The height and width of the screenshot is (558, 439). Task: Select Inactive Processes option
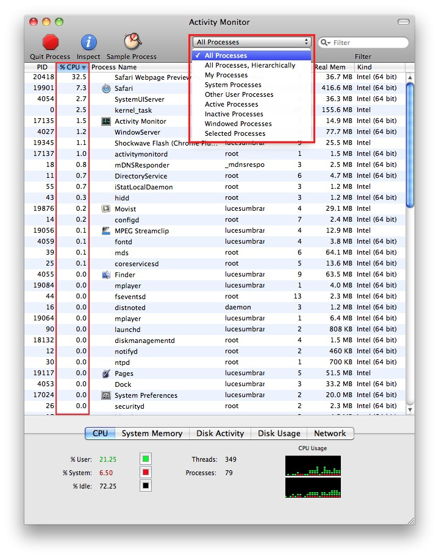click(x=252, y=114)
